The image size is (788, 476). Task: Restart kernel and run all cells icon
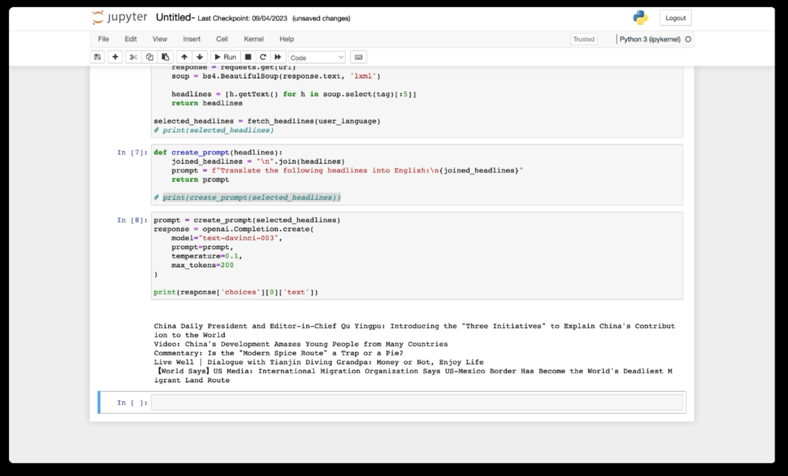click(278, 57)
